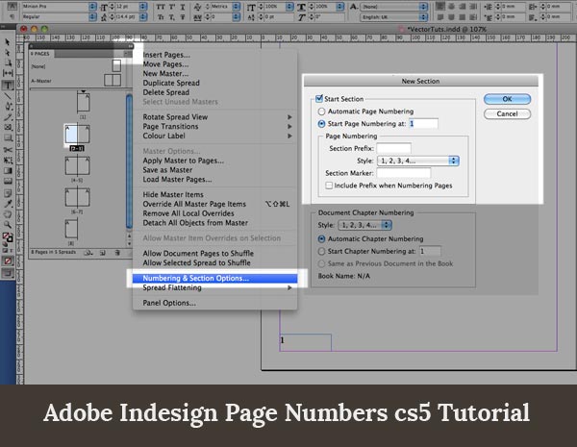Select the Type tool
This screenshot has height=447, width=577.
pos(8,86)
